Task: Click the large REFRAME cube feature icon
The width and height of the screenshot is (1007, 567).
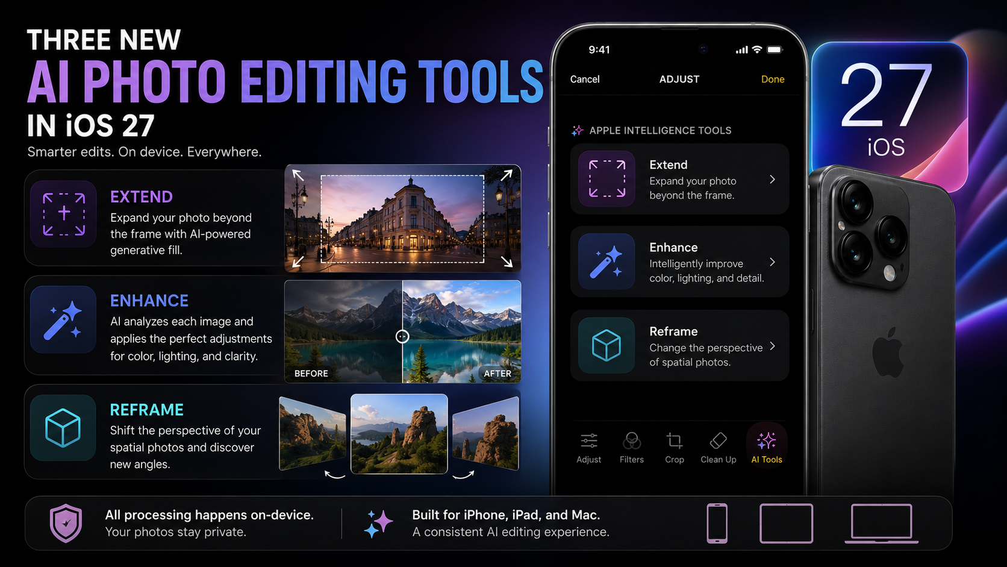Action: 63,428
